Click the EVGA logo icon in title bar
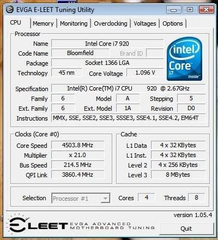The image size is (218, 240). [x=9, y=9]
